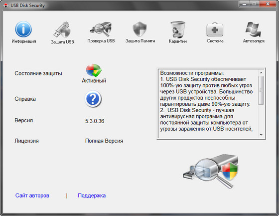The height and width of the screenshot is (216, 279).
Task: Click the Возможности программы text area
Action: [x=208, y=104]
